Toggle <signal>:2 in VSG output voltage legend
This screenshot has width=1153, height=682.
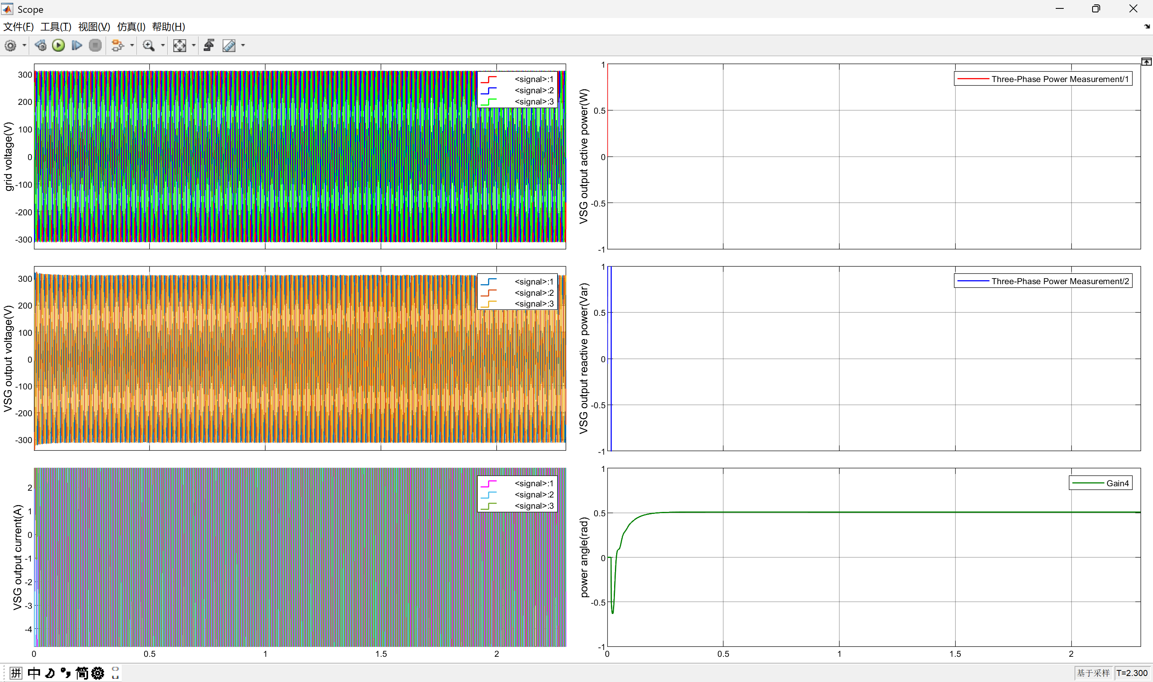[534, 293]
